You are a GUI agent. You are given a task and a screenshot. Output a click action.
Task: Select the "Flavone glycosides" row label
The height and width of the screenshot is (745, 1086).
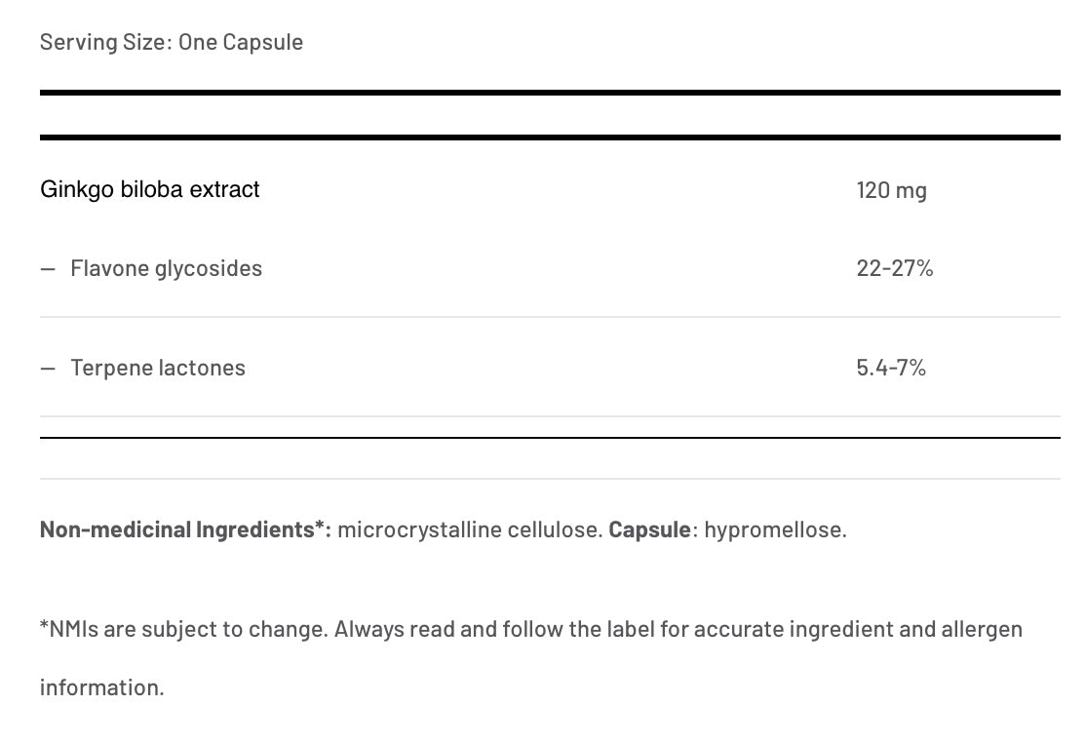tap(166, 268)
